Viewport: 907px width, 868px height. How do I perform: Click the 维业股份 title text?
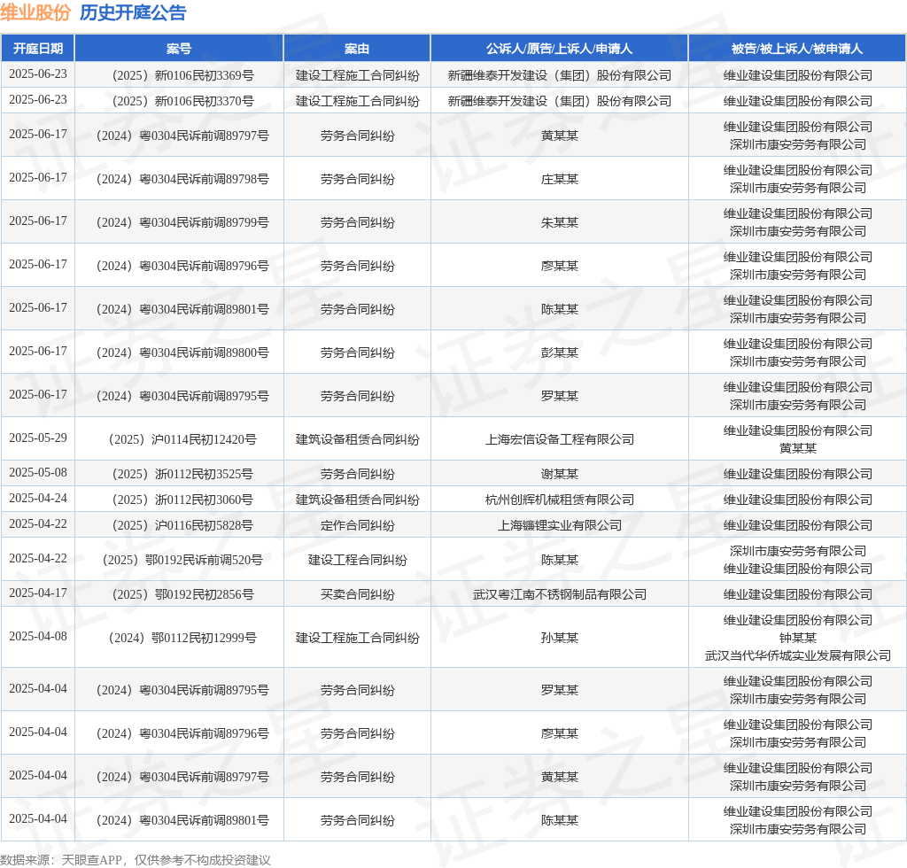tap(35, 12)
